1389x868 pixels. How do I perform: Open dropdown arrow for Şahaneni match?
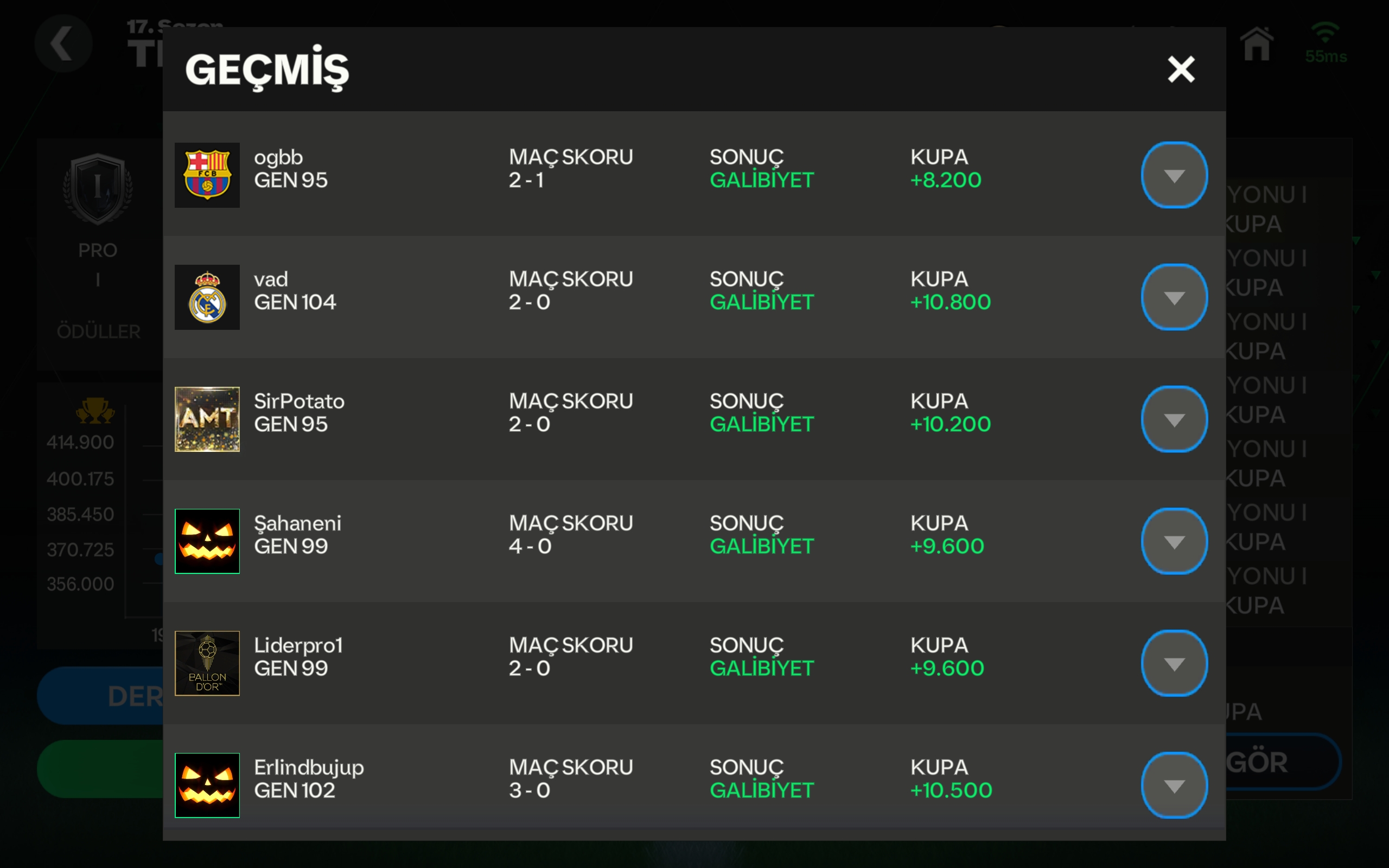1174,541
